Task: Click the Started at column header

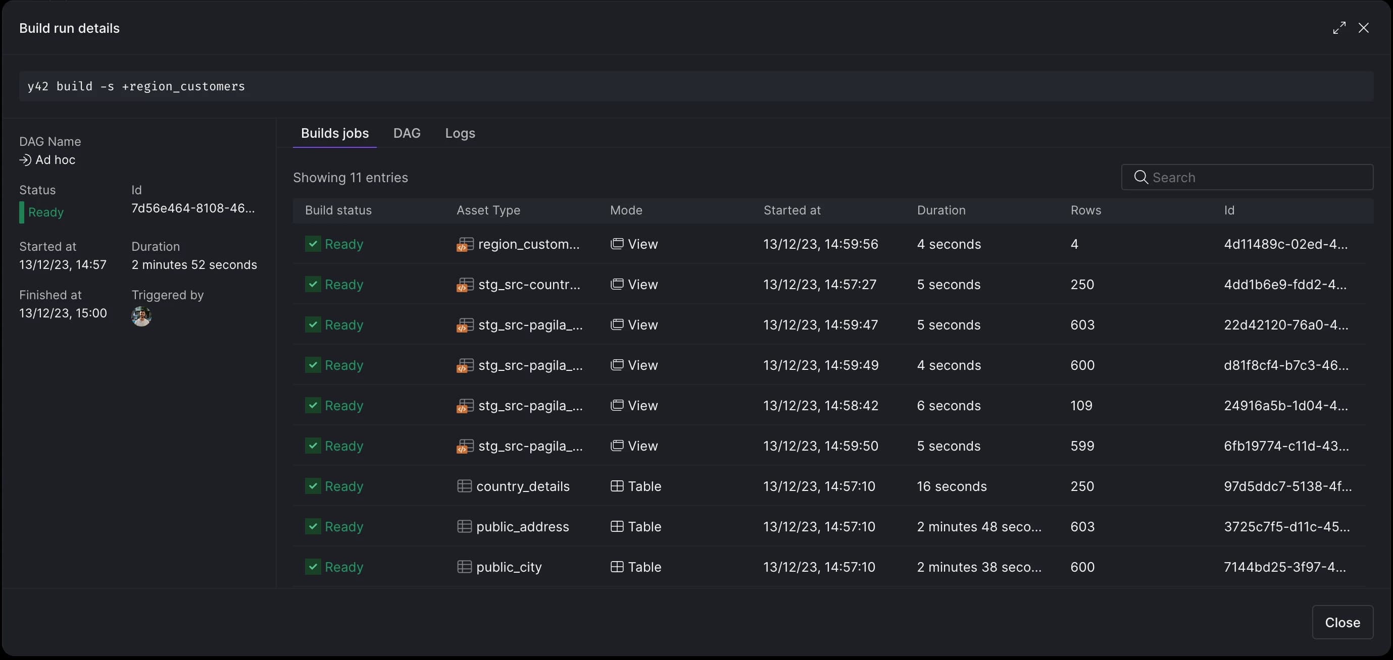Action: click(791, 210)
